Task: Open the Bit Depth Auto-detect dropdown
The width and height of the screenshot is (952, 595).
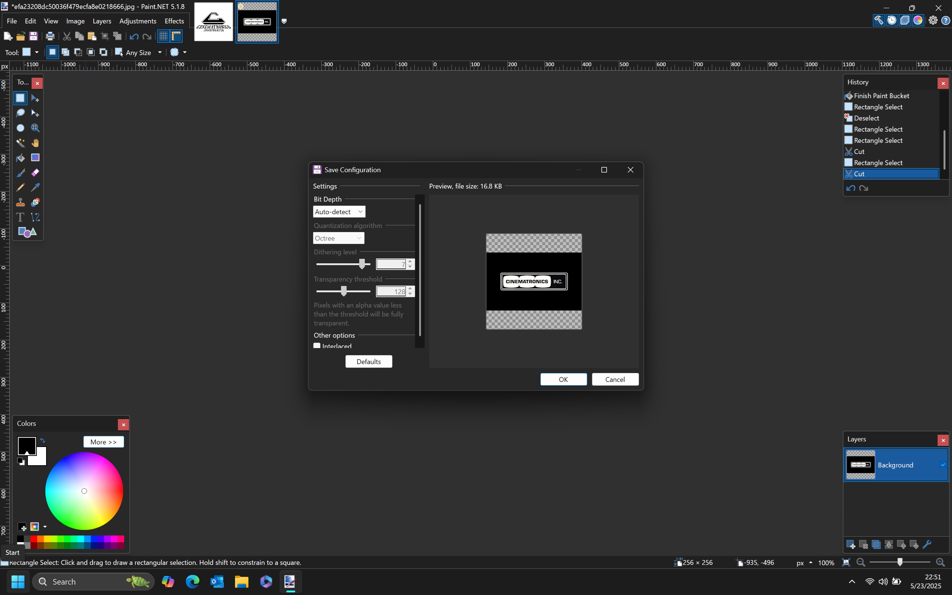Action: click(339, 212)
